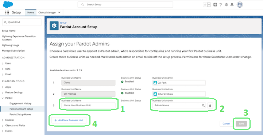The image size is (263, 135).
Task: Open the favorites list dropdown arrow
Action: pyautogui.click(x=209, y=5)
